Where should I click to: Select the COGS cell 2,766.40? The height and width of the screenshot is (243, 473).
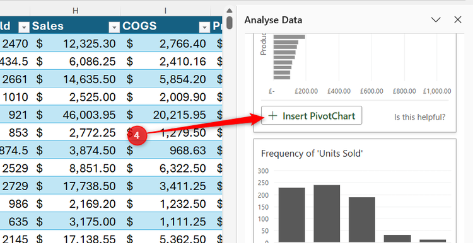165,43
